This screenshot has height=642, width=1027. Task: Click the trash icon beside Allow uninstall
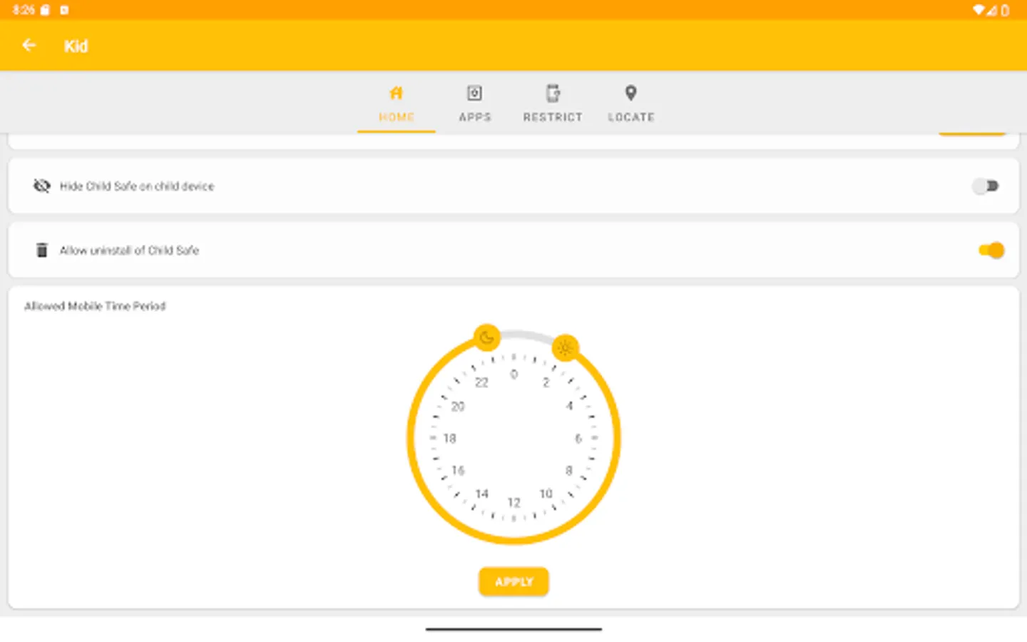point(42,250)
